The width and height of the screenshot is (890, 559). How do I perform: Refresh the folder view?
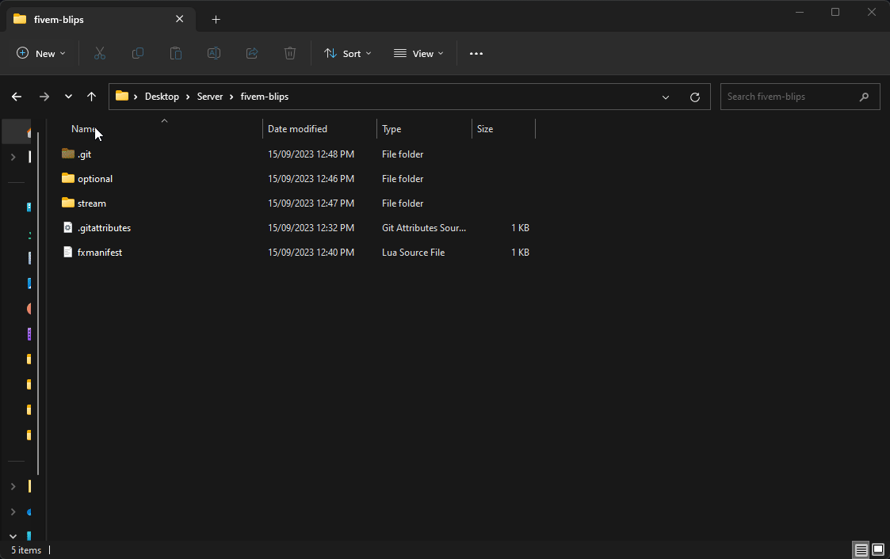click(695, 96)
